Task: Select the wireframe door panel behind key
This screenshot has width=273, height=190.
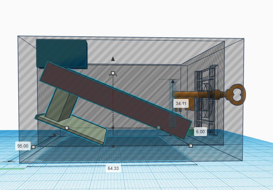Action: click(207, 100)
